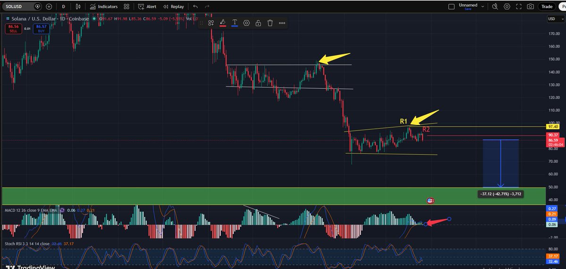This screenshot has width=566, height=269.
Task: Open chart settings hexagon icon in top bar
Action: point(507,7)
